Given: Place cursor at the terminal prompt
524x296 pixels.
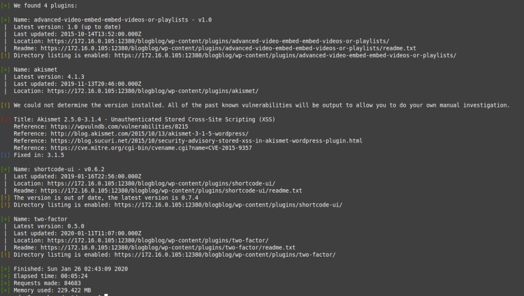Looking at the screenshot, I should [105, 294].
